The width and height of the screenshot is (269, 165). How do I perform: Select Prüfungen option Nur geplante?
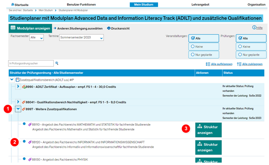click(x=251, y=55)
